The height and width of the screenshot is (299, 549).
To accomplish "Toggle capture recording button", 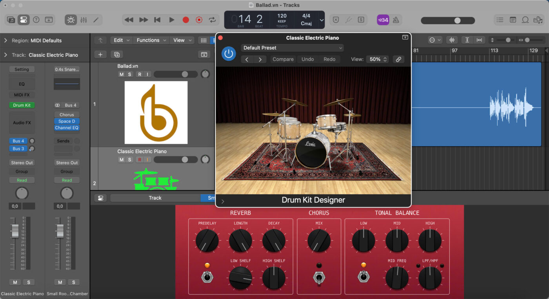I will point(199,20).
